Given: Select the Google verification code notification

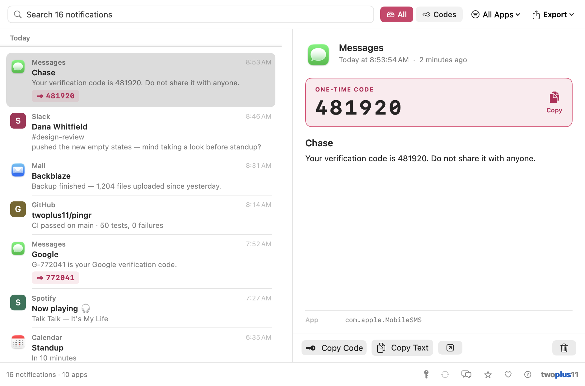Looking at the screenshot, I should [141, 262].
